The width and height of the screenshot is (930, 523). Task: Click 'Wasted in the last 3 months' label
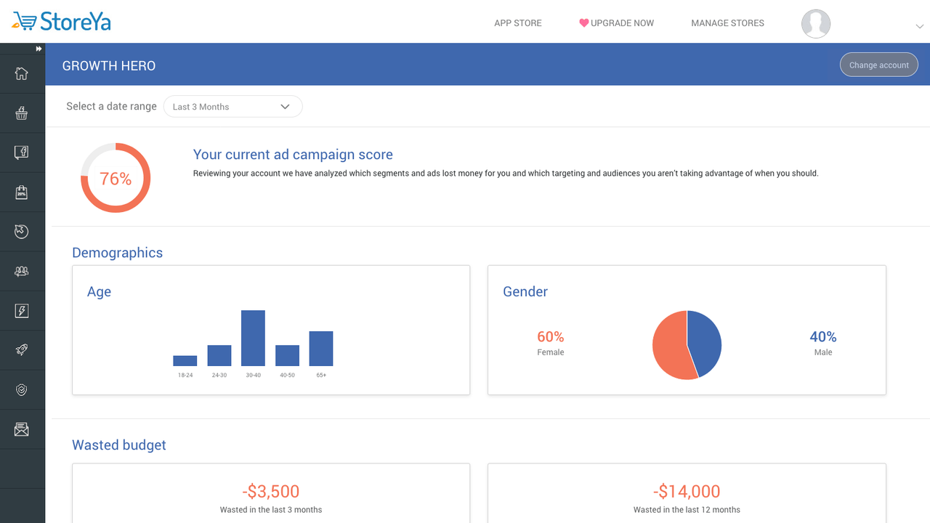[x=271, y=510]
